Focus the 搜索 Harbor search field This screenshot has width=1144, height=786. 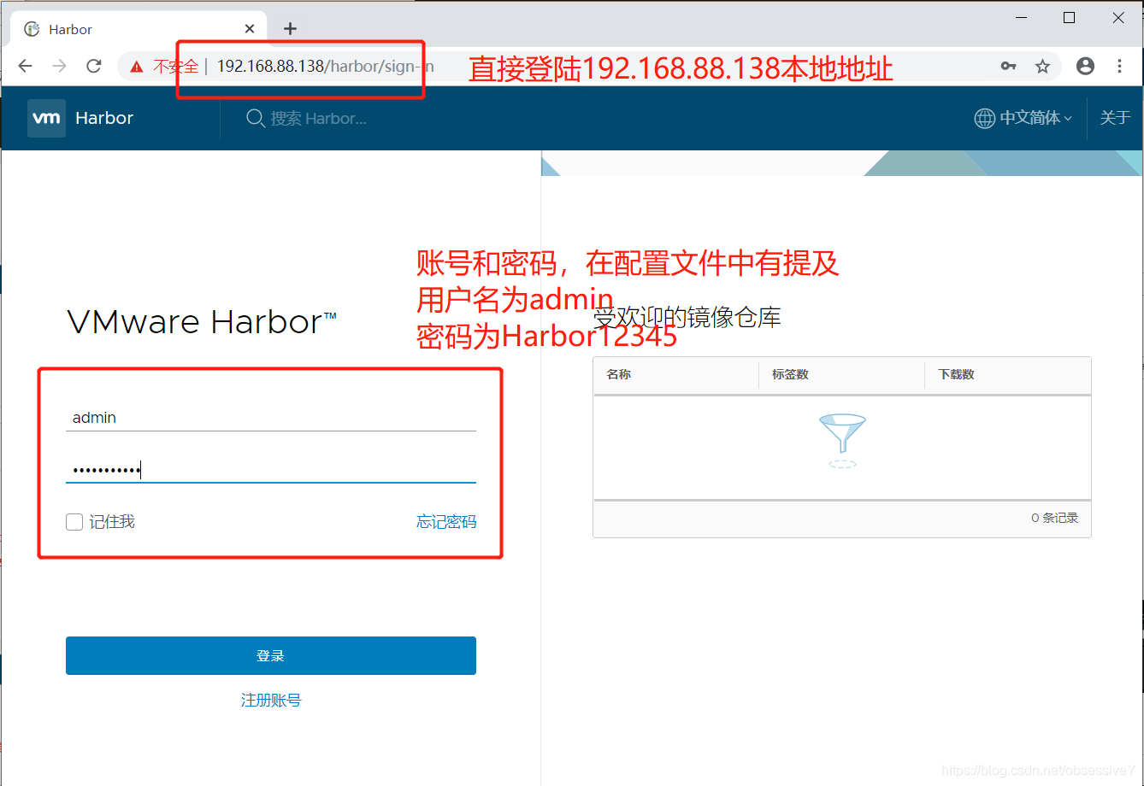(x=318, y=118)
